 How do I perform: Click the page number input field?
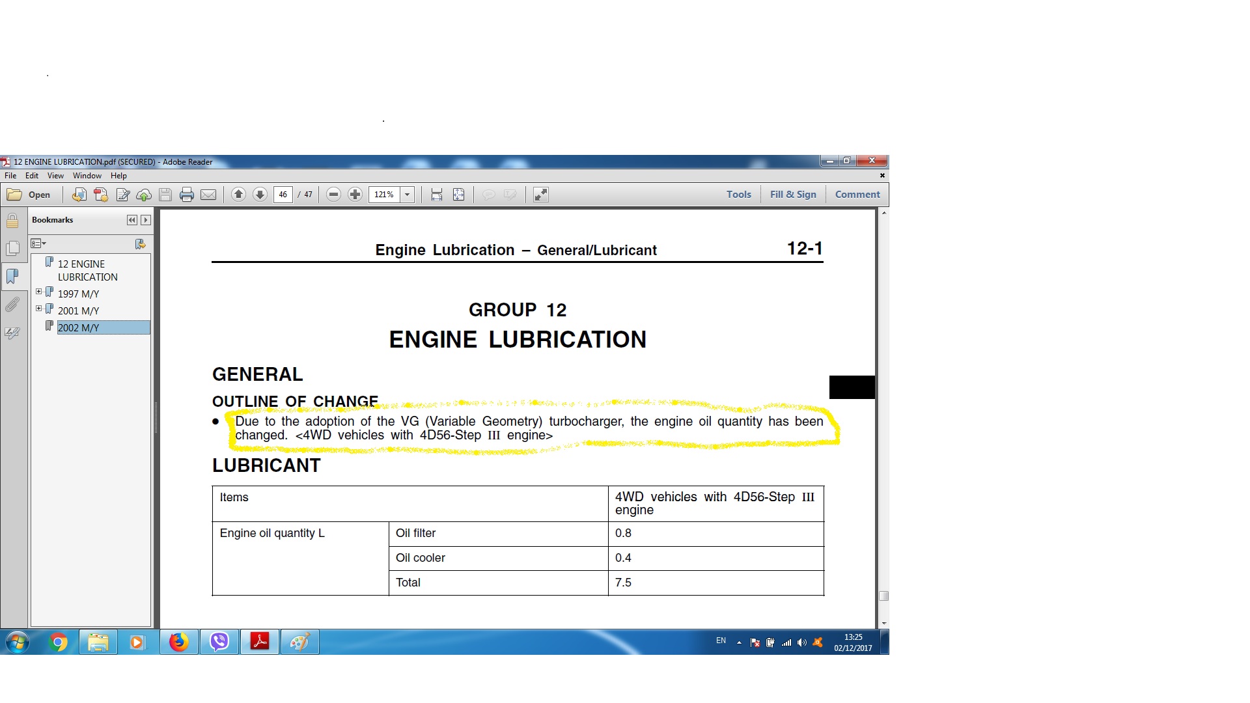click(x=283, y=195)
